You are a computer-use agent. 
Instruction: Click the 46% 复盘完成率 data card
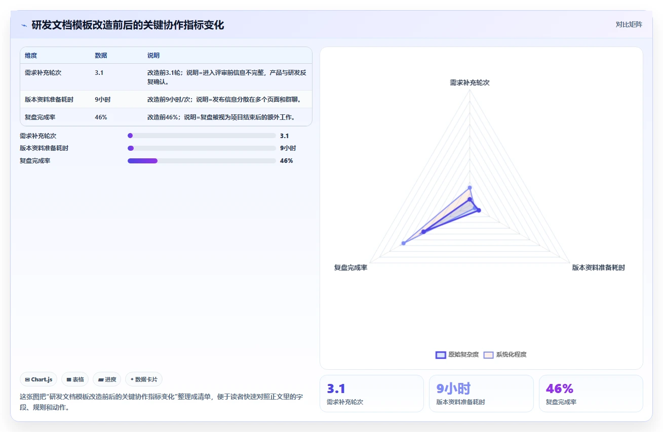591,394
